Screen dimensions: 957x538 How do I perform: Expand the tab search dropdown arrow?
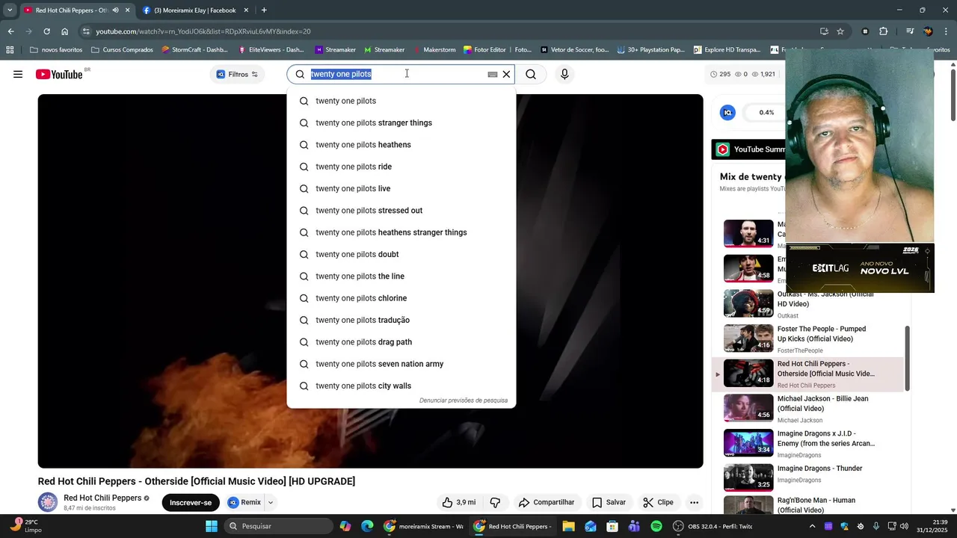click(x=10, y=10)
